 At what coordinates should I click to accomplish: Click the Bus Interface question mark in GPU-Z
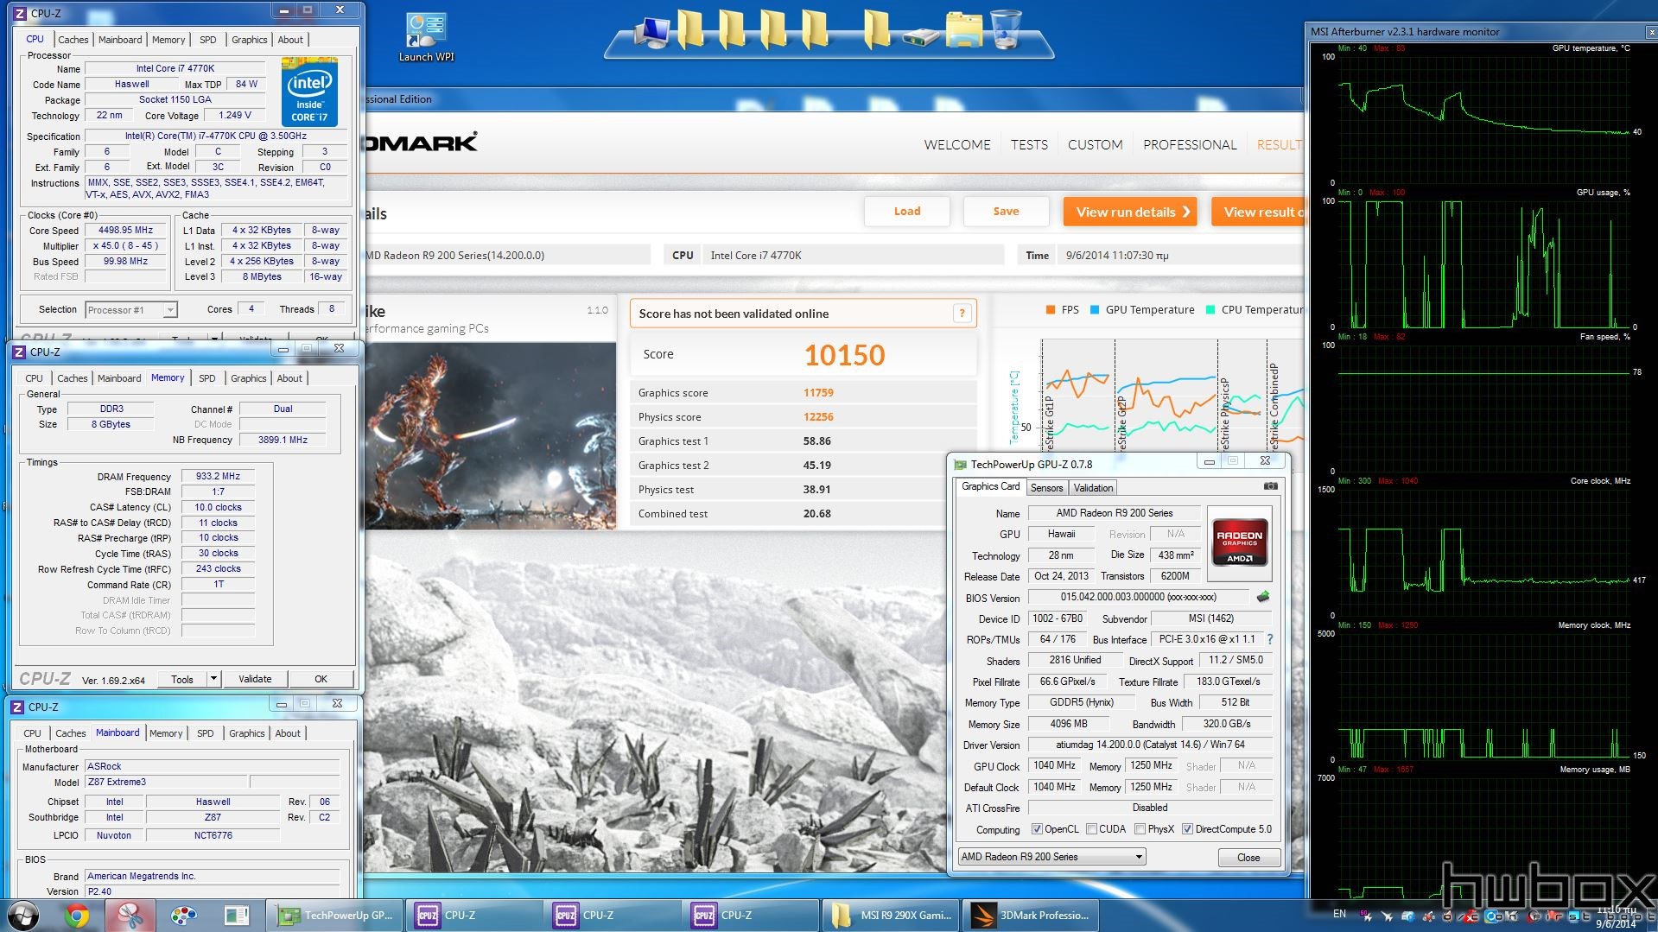(x=1269, y=639)
